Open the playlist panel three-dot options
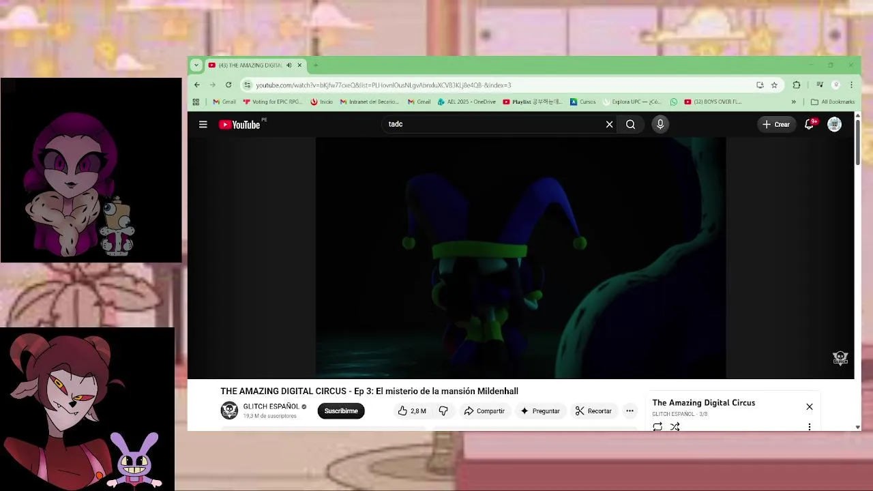873x491 pixels. [809, 427]
